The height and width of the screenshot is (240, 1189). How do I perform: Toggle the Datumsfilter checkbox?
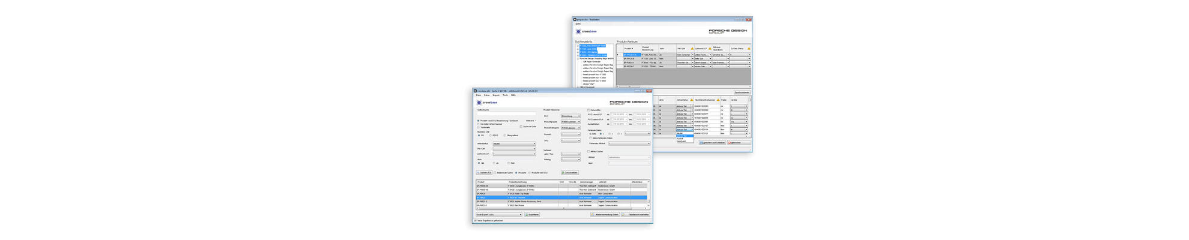click(589, 110)
